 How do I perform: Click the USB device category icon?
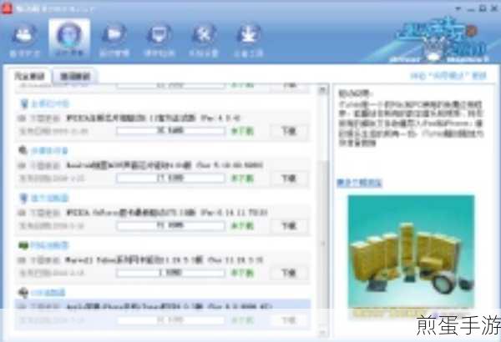23,292
